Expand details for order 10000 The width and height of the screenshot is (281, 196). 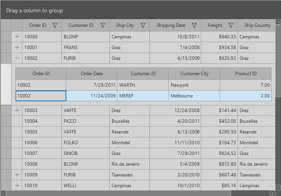coord(17,37)
